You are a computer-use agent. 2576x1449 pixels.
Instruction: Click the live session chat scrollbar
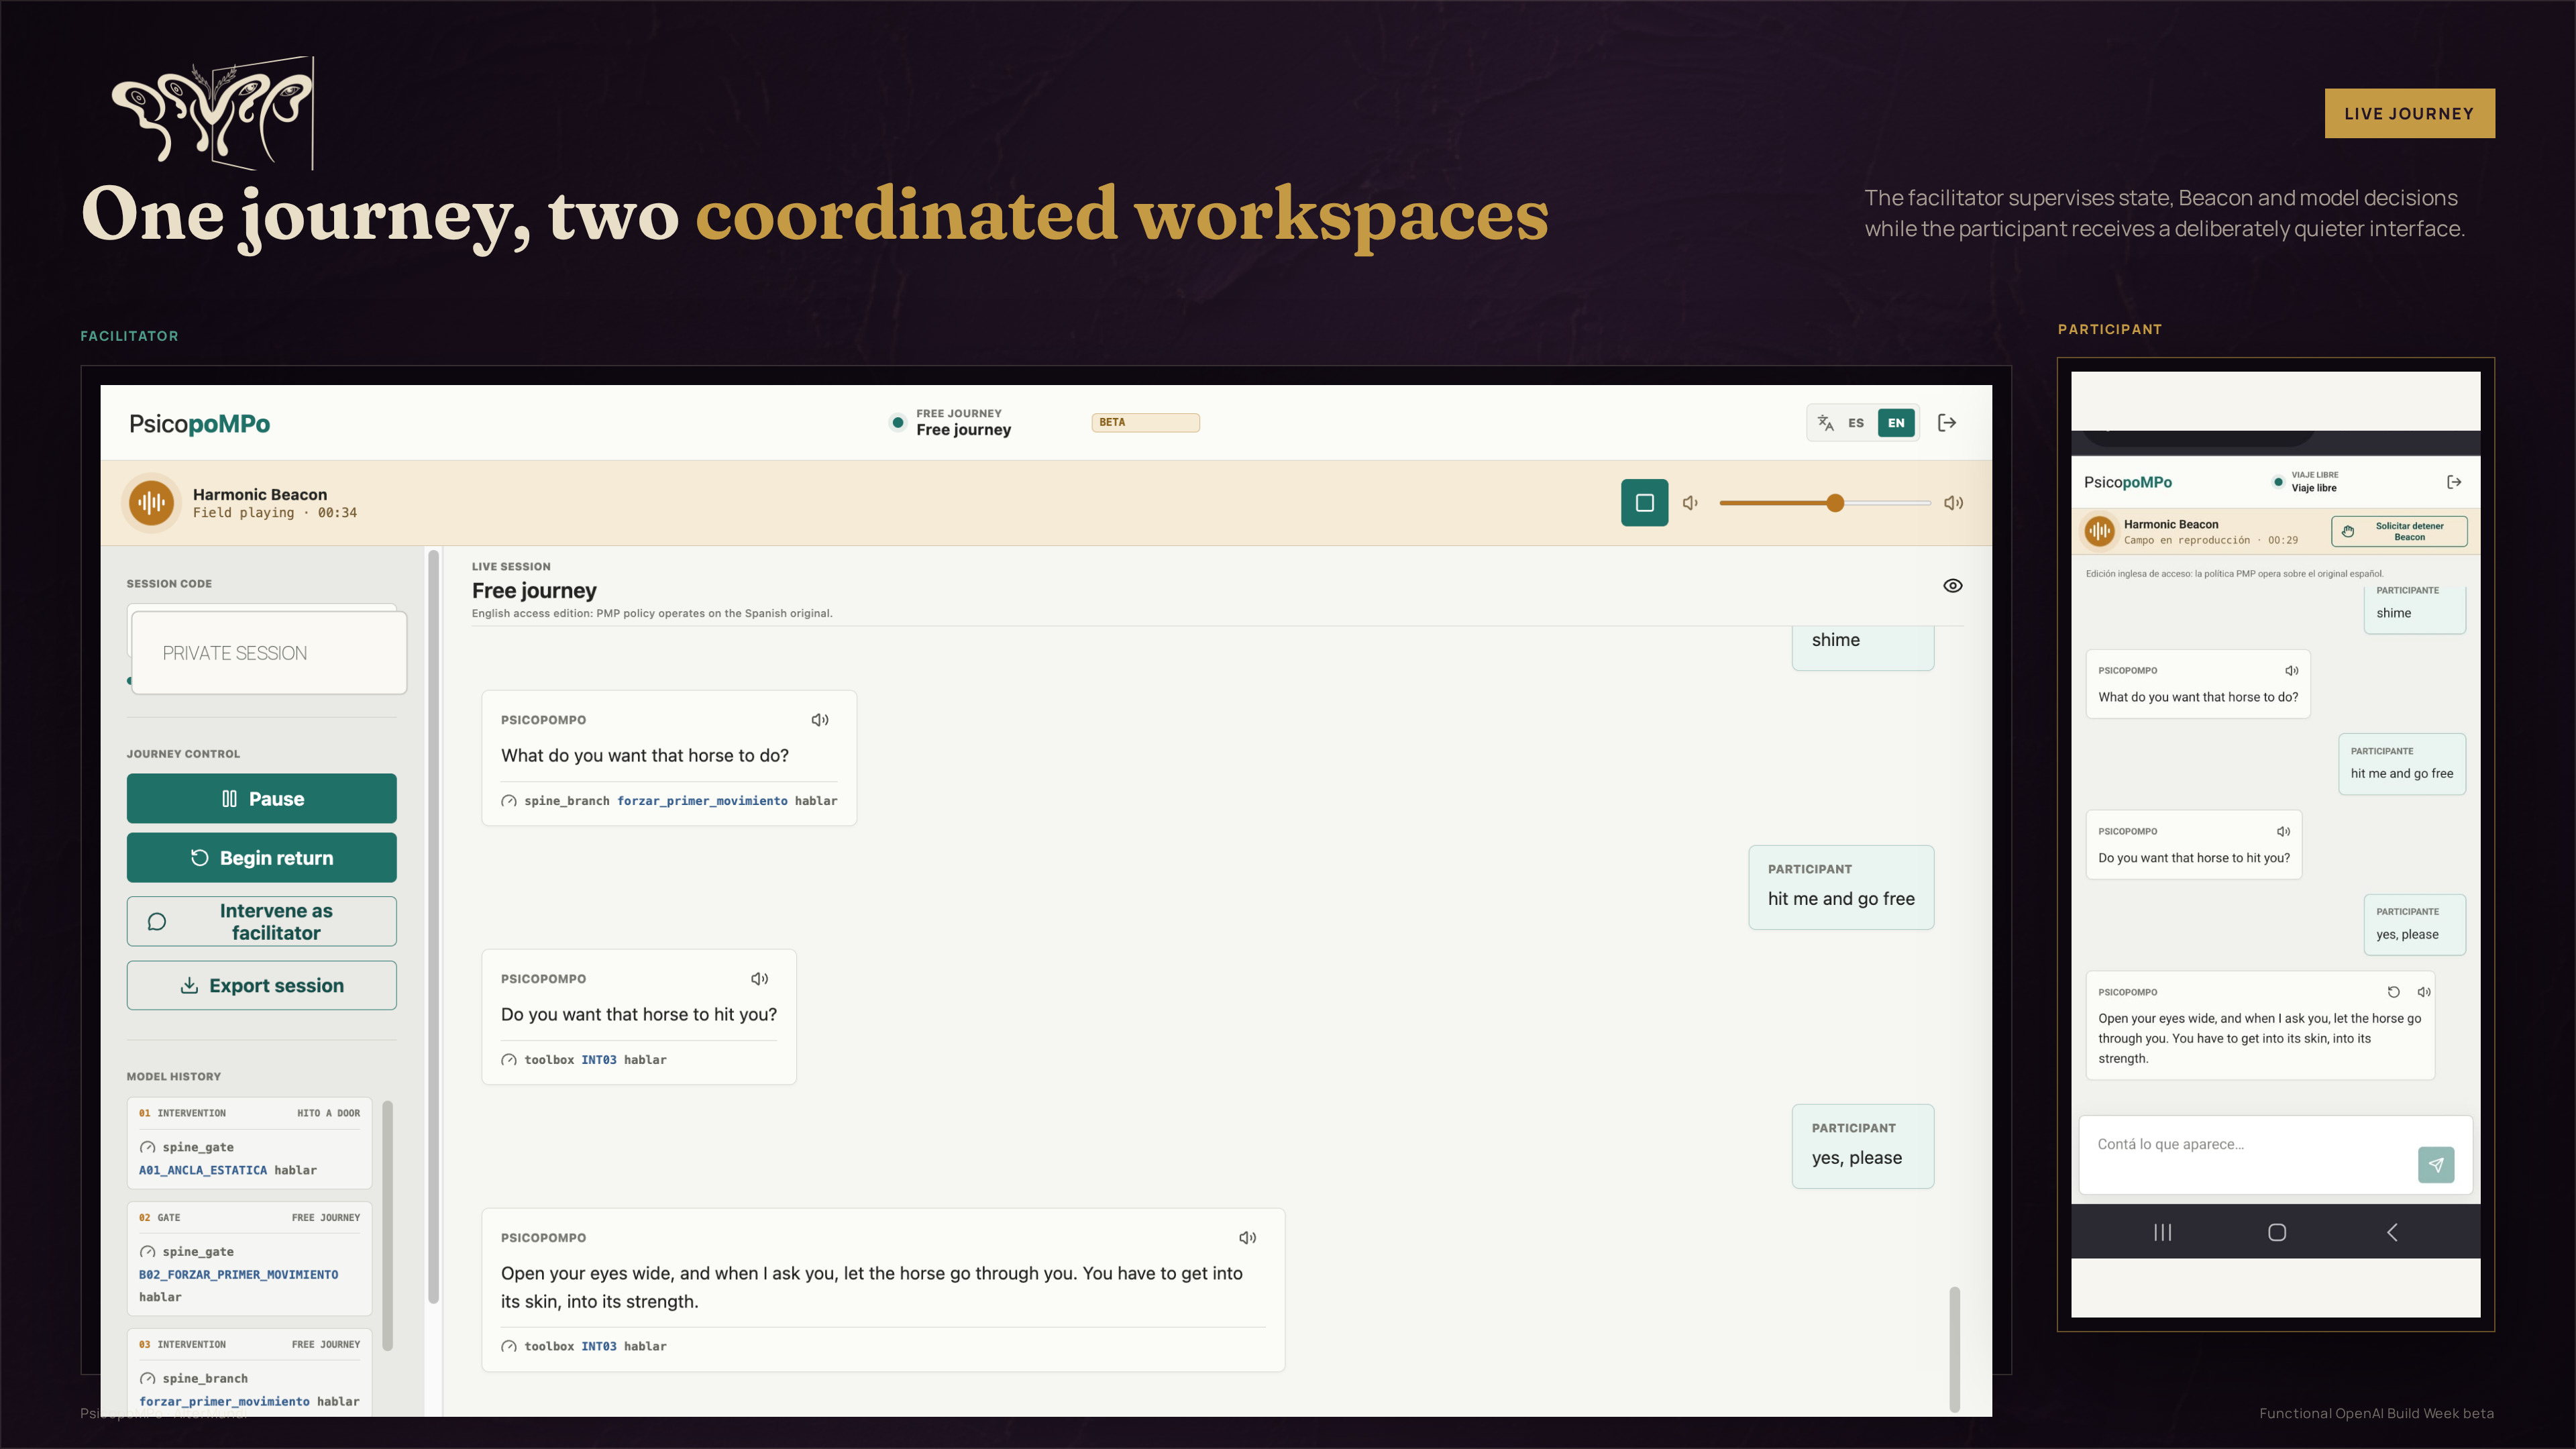pyautogui.click(x=1954, y=1349)
